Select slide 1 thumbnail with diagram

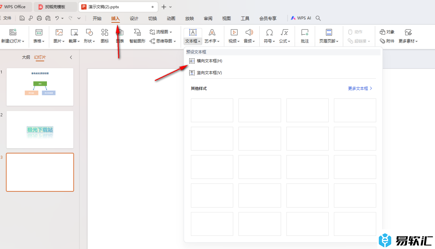coord(40,87)
